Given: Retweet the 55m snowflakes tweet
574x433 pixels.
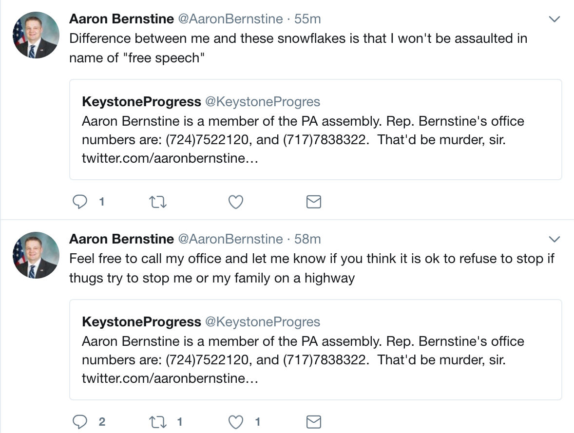Looking at the screenshot, I should pyautogui.click(x=158, y=202).
